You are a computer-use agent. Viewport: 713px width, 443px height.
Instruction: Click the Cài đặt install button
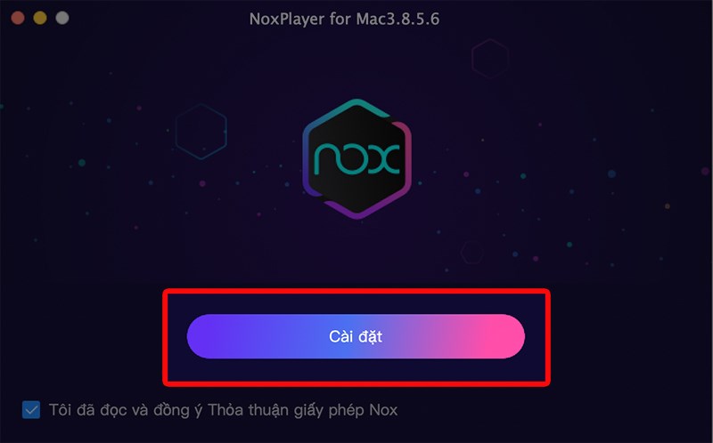pos(356,336)
